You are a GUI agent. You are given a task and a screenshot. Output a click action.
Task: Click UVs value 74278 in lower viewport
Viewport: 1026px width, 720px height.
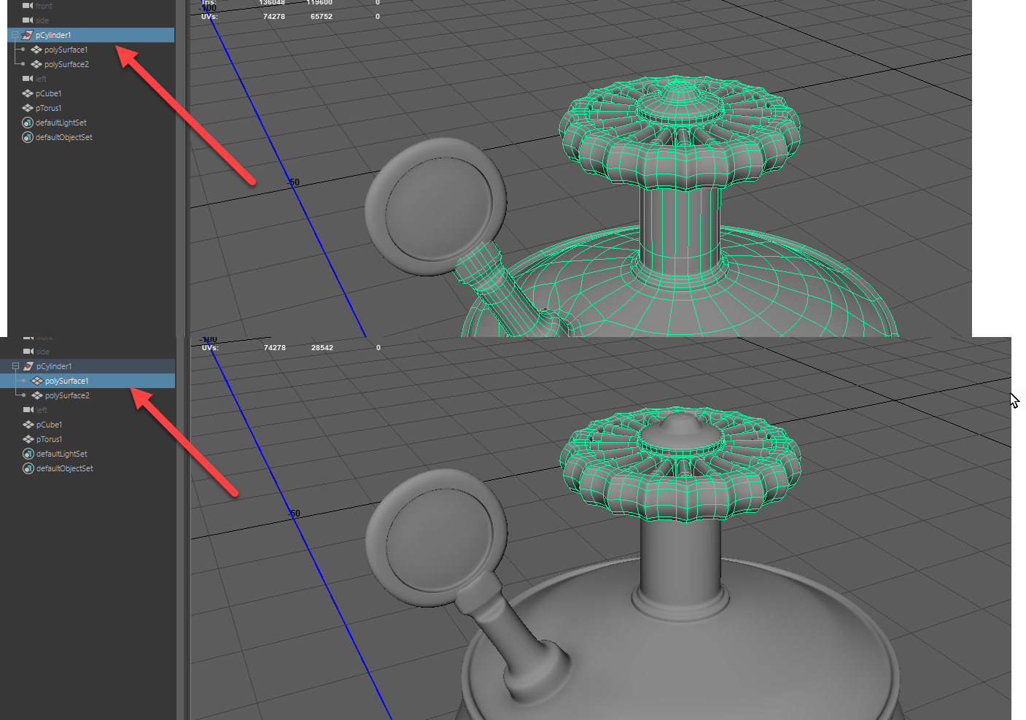click(x=275, y=347)
